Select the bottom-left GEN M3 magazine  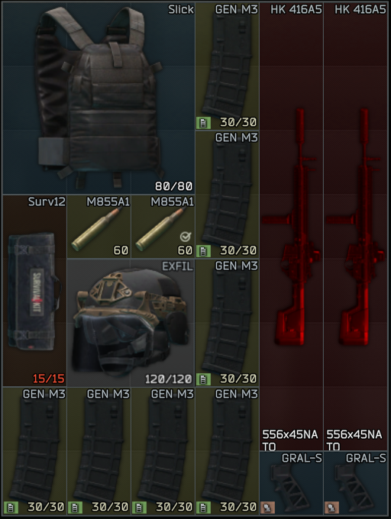(34, 451)
